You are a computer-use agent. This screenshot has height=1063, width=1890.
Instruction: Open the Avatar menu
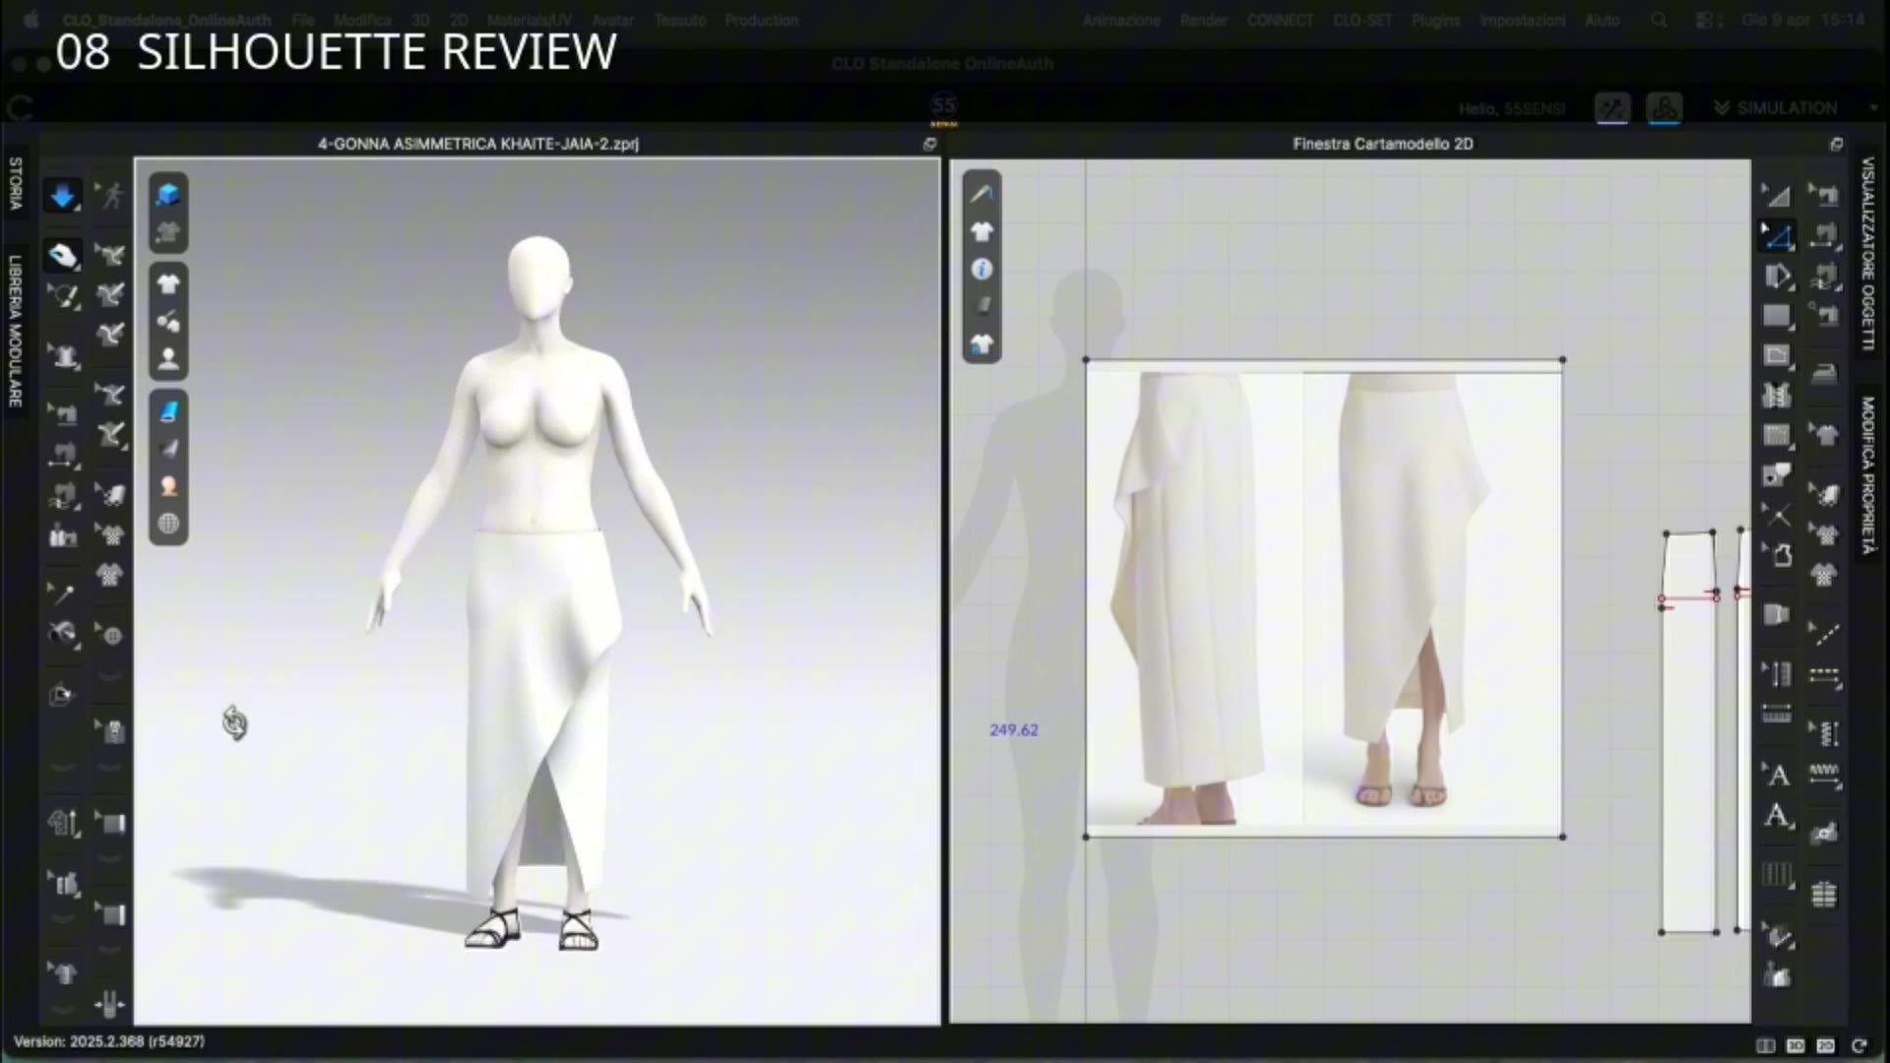tap(612, 20)
